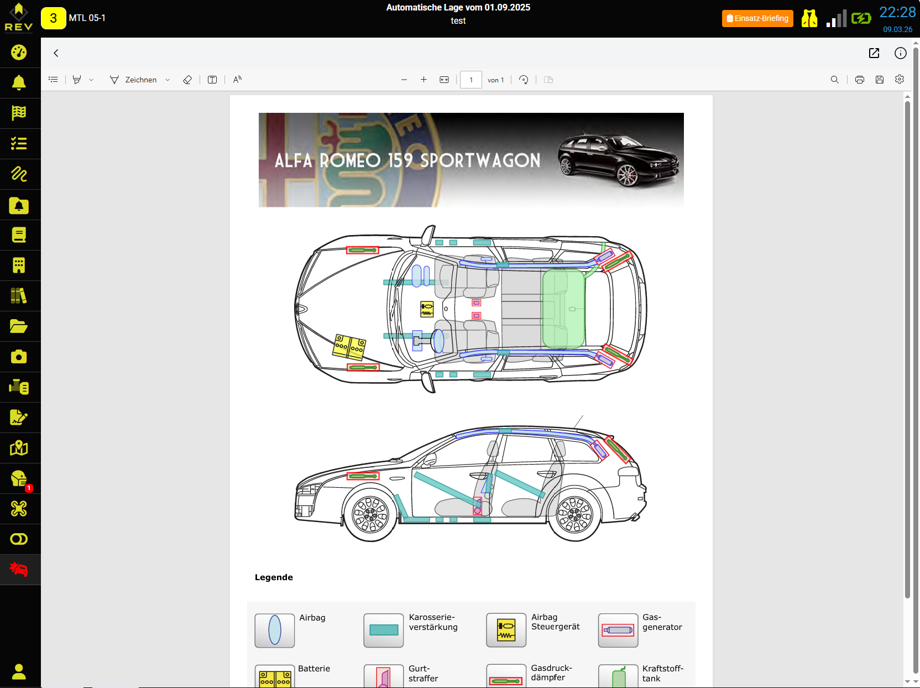Click the document vertical scrollbar

[x=907, y=350]
